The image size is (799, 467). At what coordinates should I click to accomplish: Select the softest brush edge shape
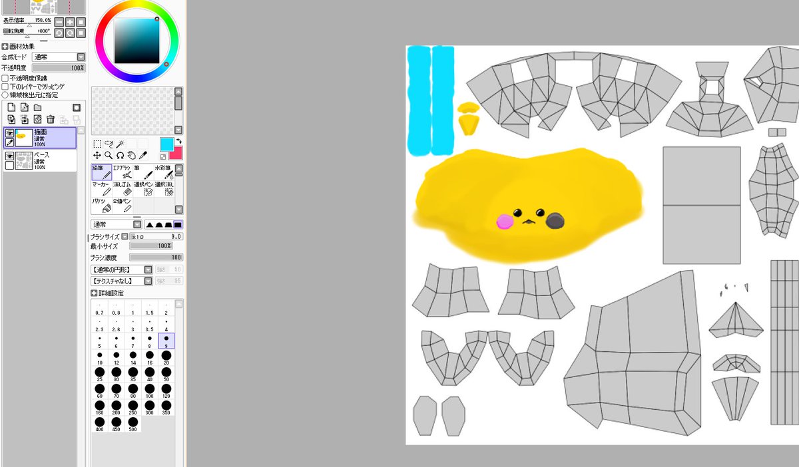point(150,225)
